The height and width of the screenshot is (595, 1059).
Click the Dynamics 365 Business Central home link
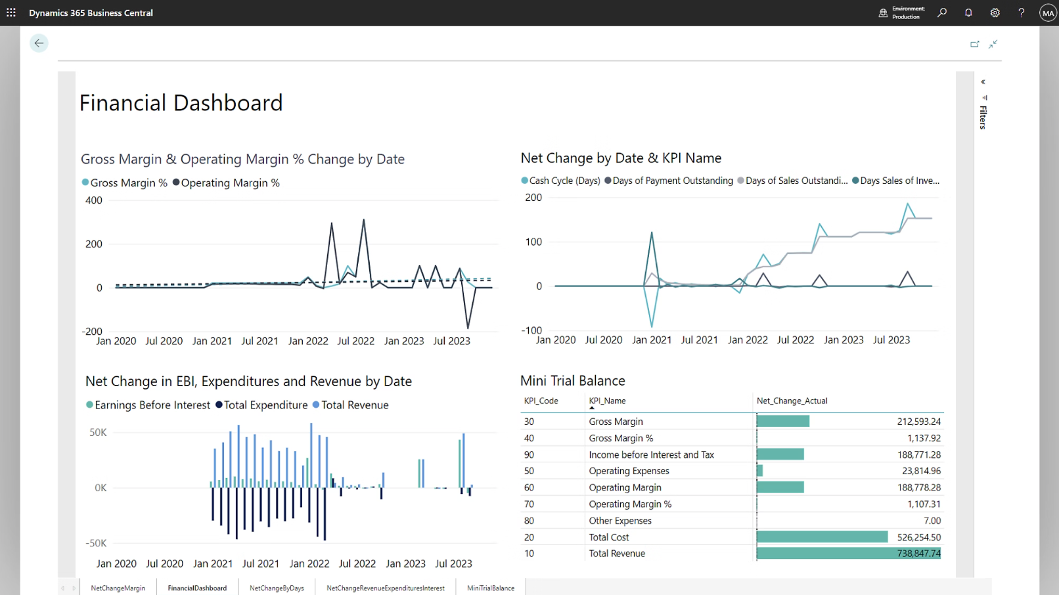click(x=91, y=12)
